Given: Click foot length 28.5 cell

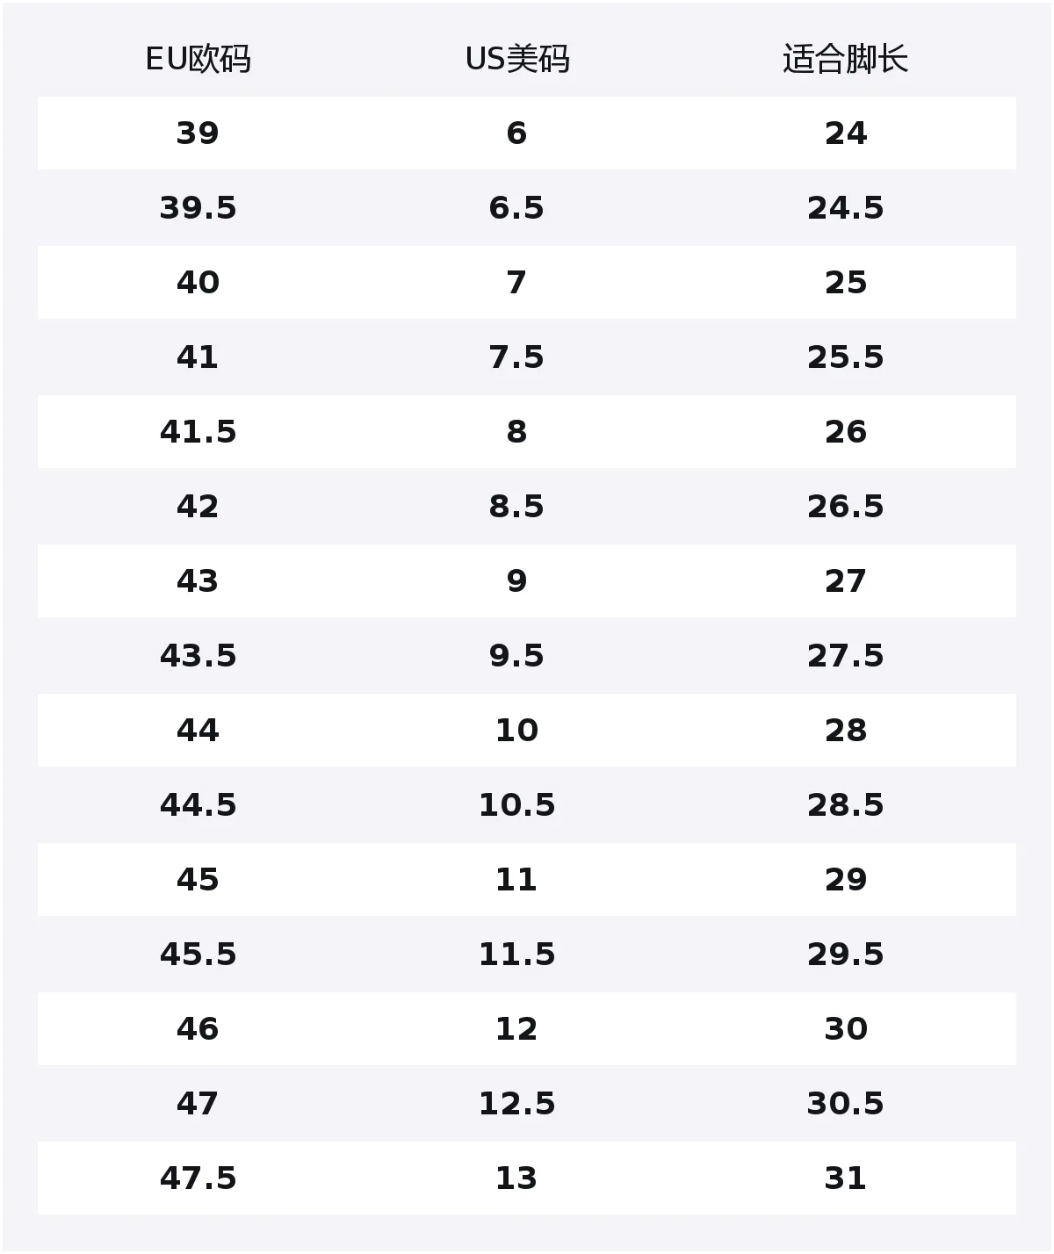Looking at the screenshot, I should click(845, 805).
